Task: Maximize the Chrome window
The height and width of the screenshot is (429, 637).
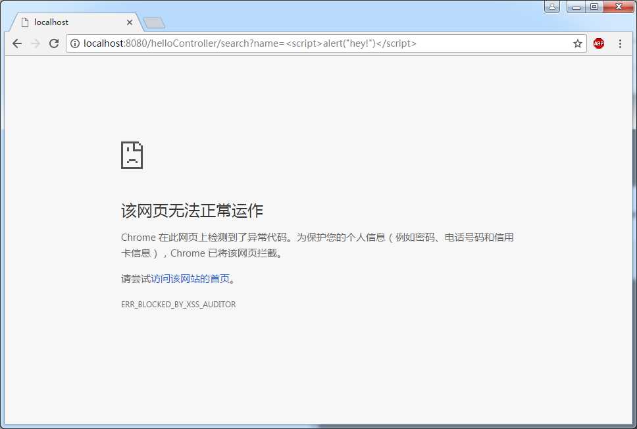Action: [x=594, y=7]
